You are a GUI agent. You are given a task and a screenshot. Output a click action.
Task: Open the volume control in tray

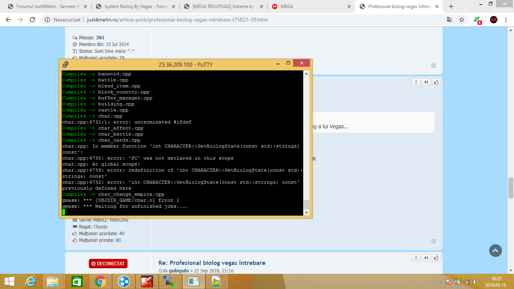pyautogui.click(x=475, y=282)
